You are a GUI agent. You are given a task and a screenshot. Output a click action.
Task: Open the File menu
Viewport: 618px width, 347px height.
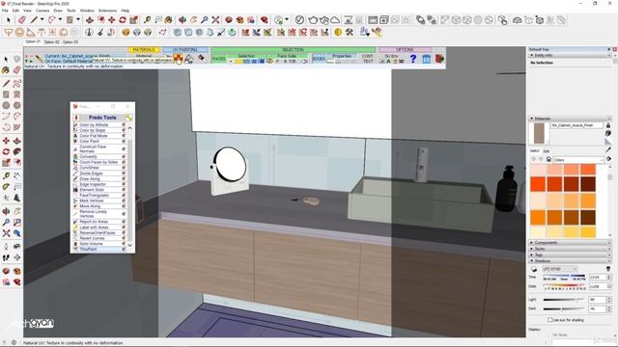5,11
